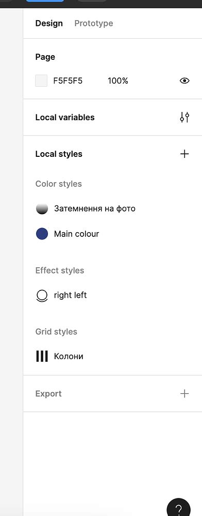
Task: Click the Колони grid columns icon
Action: pyautogui.click(x=42, y=356)
